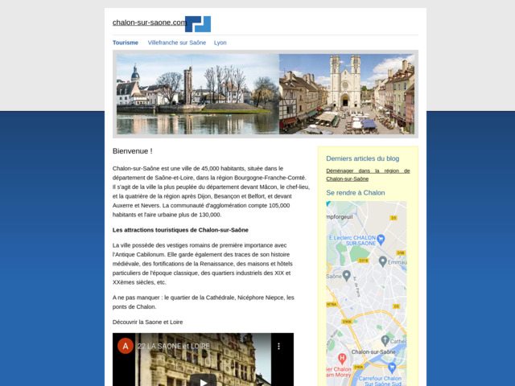Open the Lyon navigation link
This screenshot has height=386, width=515.
220,43
